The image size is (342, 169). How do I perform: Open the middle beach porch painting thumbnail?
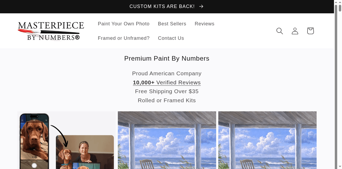167,140
